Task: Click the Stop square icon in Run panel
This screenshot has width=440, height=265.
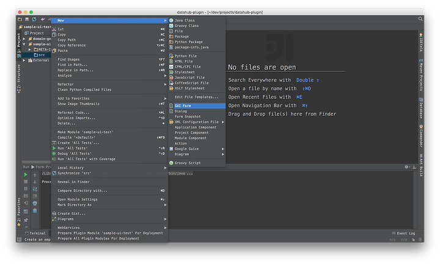Action: 26,182
